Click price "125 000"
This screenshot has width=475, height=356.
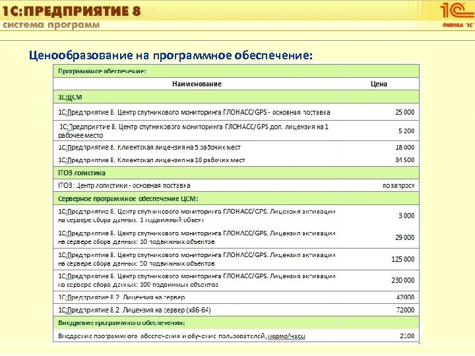(x=402, y=259)
